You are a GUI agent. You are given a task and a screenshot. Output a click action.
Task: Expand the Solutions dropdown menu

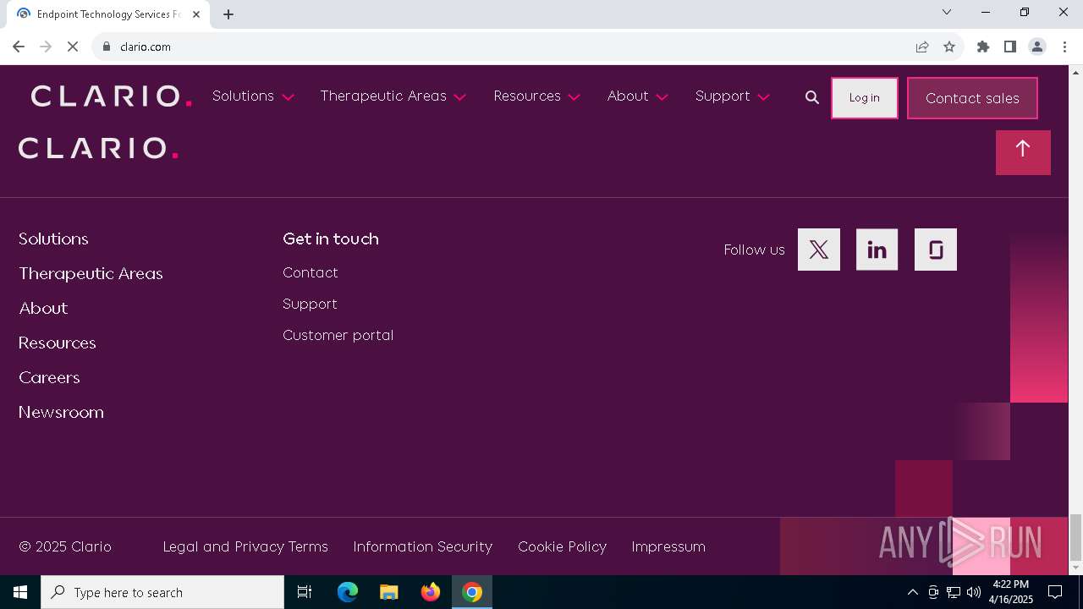(253, 96)
